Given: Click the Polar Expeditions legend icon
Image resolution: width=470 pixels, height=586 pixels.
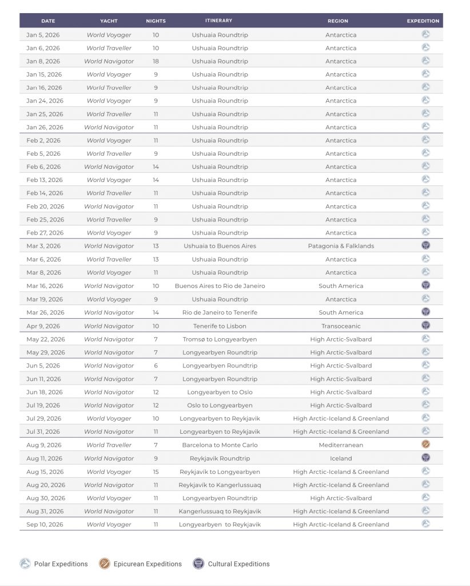Looking at the screenshot, I should coord(26,564).
